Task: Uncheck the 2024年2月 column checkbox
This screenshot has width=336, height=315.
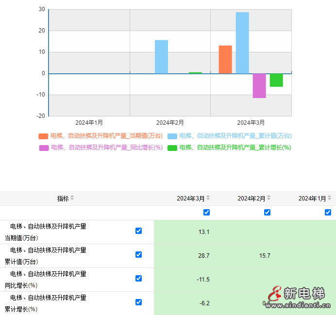Action: 267,213
